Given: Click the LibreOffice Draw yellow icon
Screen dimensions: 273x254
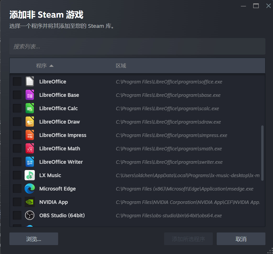Looking at the screenshot, I should point(30,122).
